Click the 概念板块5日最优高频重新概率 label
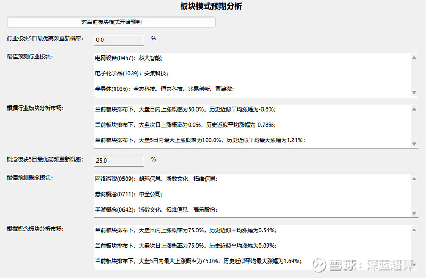 (x=45, y=159)
